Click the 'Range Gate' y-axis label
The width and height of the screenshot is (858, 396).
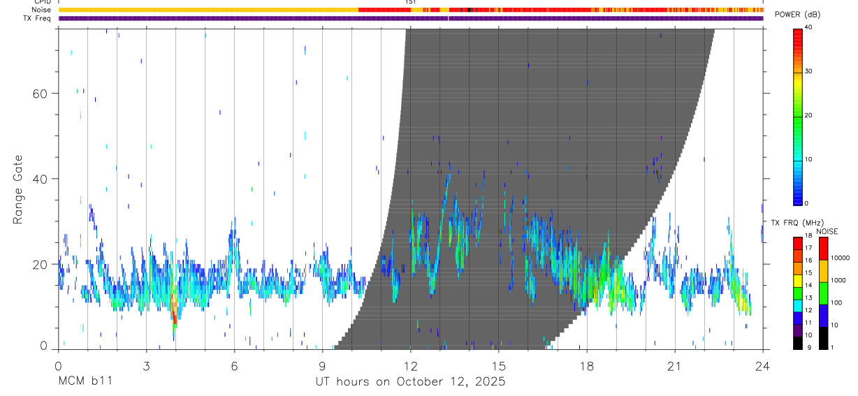tap(17, 189)
